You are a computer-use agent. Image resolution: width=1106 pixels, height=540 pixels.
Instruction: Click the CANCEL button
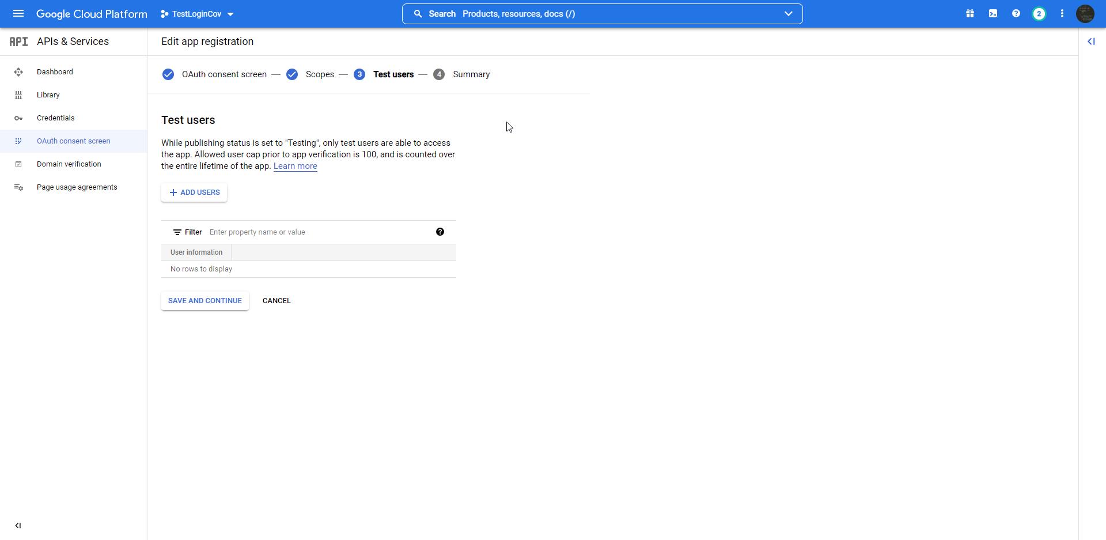tap(276, 301)
